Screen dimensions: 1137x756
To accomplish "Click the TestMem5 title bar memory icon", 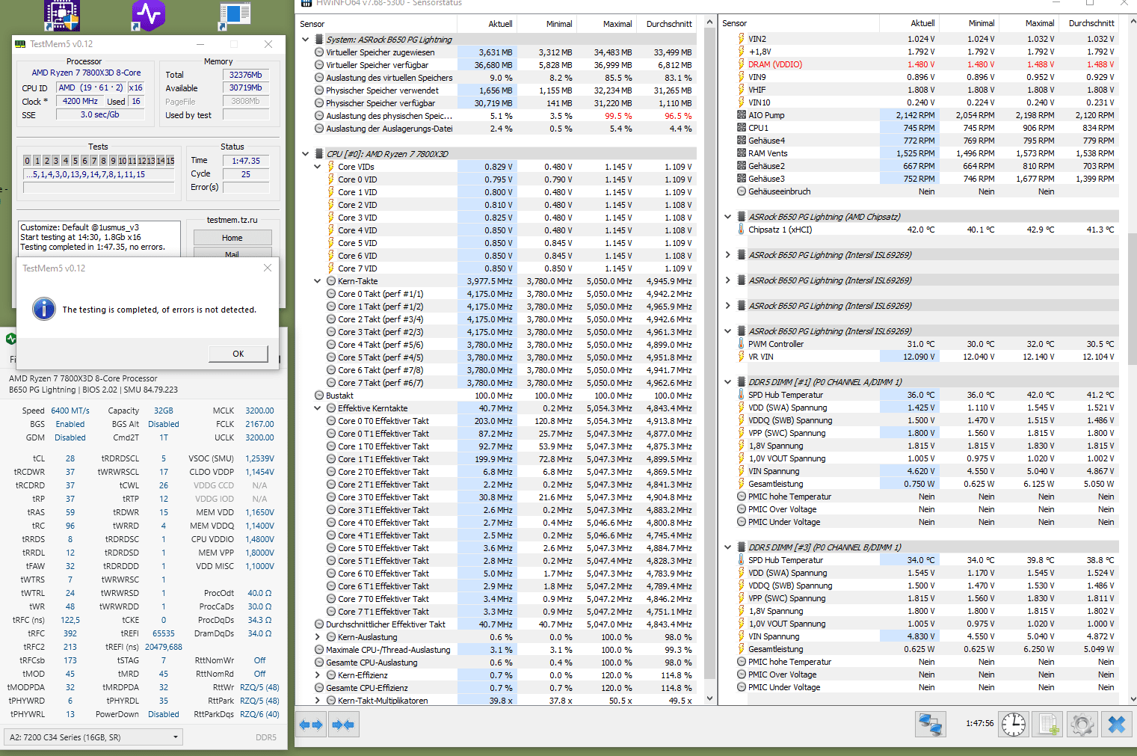I will 20,44.
